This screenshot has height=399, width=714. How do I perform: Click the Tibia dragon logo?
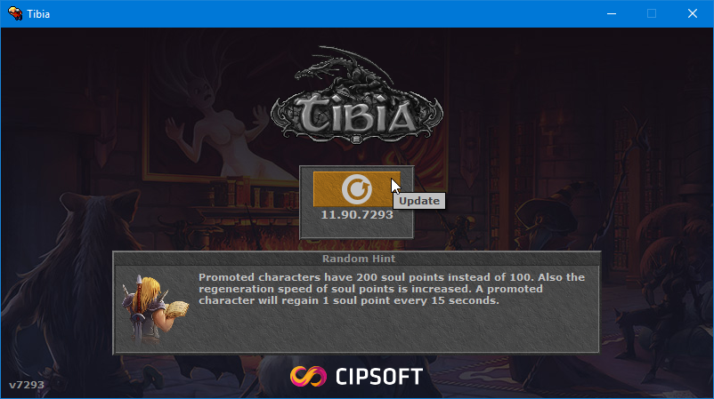click(x=356, y=94)
